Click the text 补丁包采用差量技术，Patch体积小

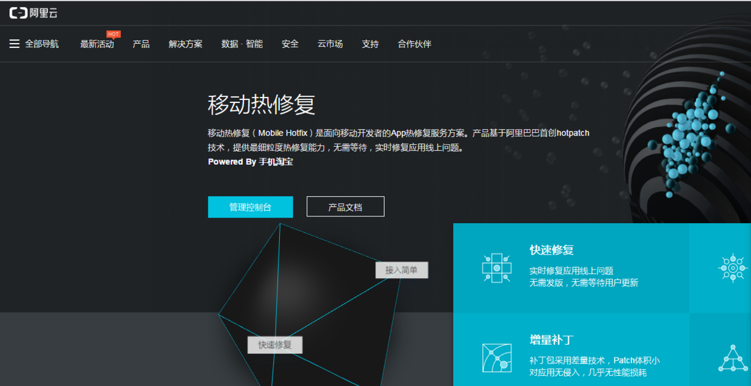click(x=595, y=361)
